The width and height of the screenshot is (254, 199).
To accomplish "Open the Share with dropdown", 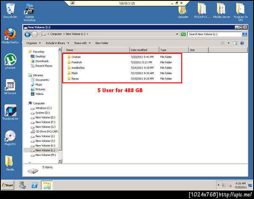I will 82,43.
